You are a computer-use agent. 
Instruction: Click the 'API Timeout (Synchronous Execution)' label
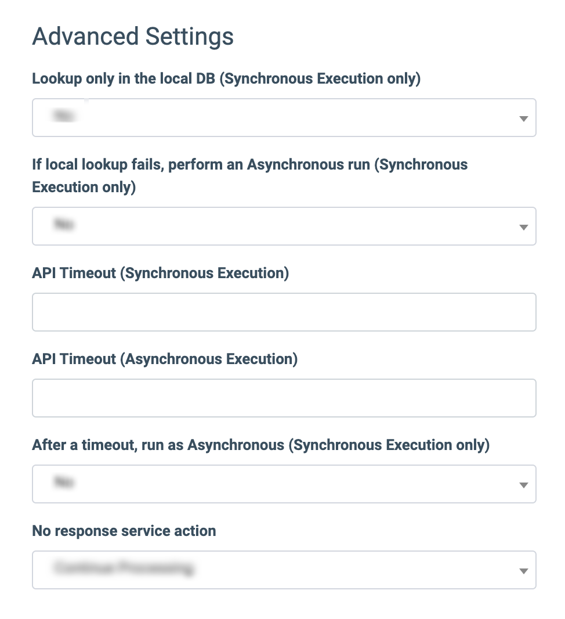pos(161,273)
